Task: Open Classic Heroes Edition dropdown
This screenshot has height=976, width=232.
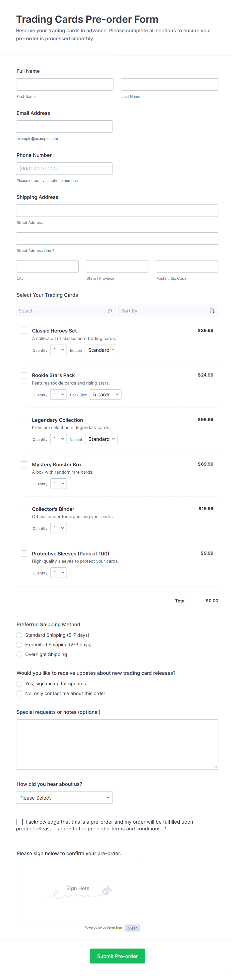Action: (x=101, y=350)
